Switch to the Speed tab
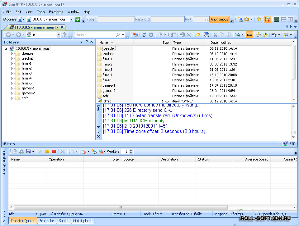 64,221
